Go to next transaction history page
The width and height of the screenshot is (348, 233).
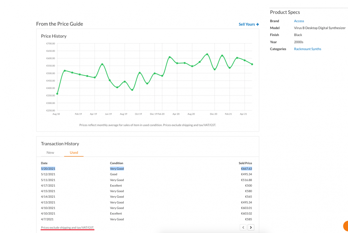point(251,227)
